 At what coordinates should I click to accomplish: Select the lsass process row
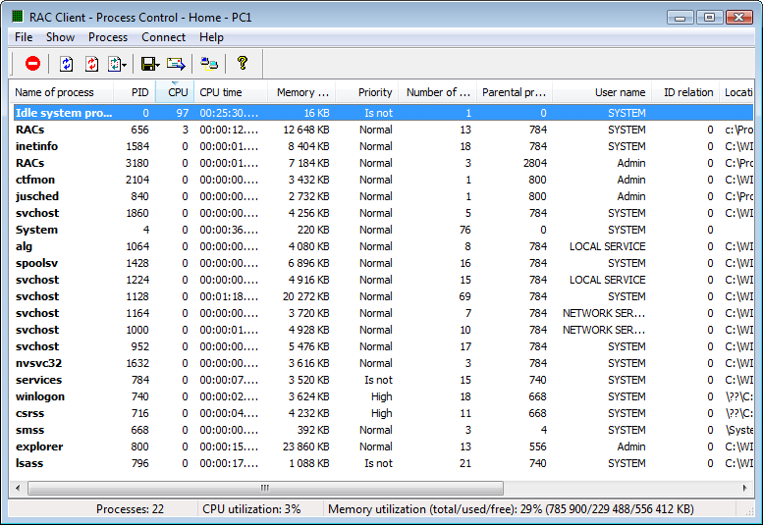383,463
